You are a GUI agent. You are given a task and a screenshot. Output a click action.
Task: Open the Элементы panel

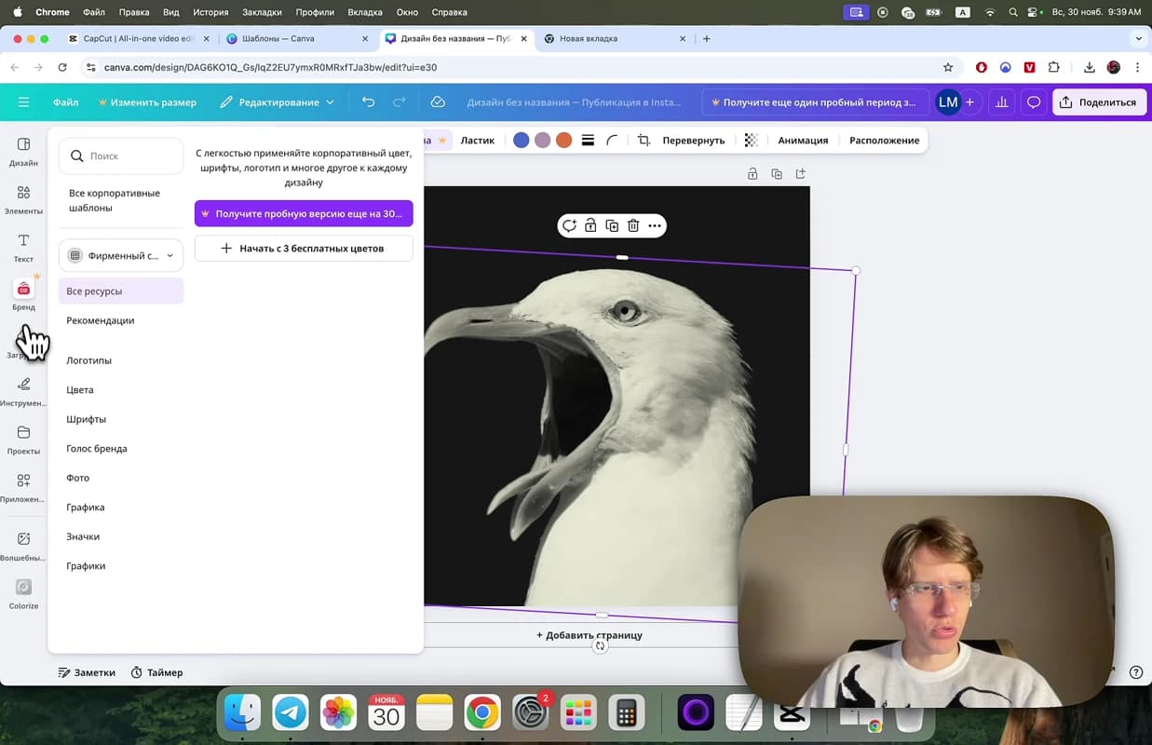point(23,199)
